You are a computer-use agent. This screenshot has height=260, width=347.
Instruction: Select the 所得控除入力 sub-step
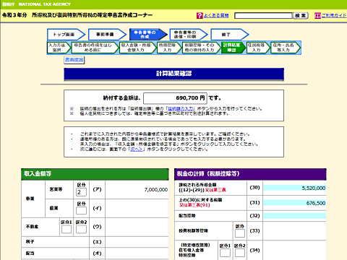(x=169, y=48)
